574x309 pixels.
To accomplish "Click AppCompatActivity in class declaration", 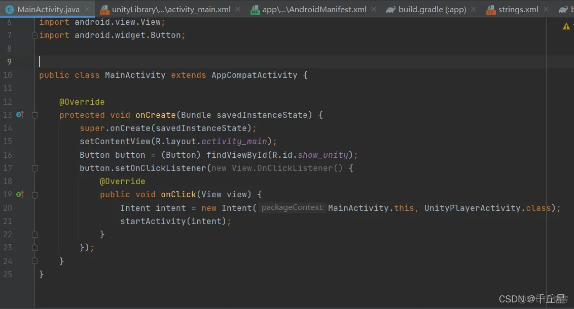I will point(255,75).
